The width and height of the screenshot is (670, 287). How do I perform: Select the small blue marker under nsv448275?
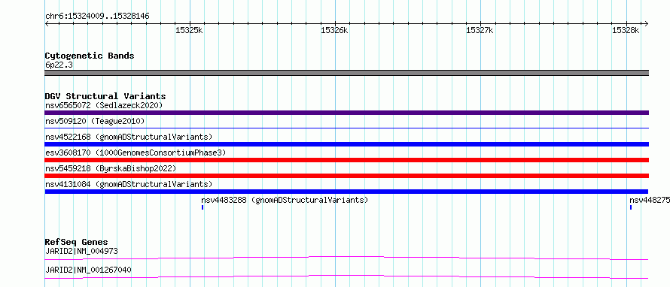tap(631, 207)
